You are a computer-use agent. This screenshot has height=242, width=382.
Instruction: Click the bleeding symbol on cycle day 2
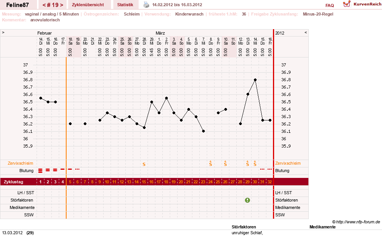pos(48,170)
